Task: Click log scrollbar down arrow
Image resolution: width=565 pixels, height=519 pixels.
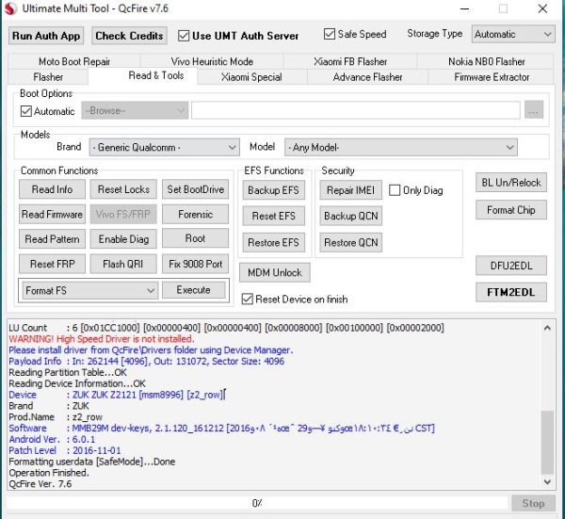Action: 547,482
